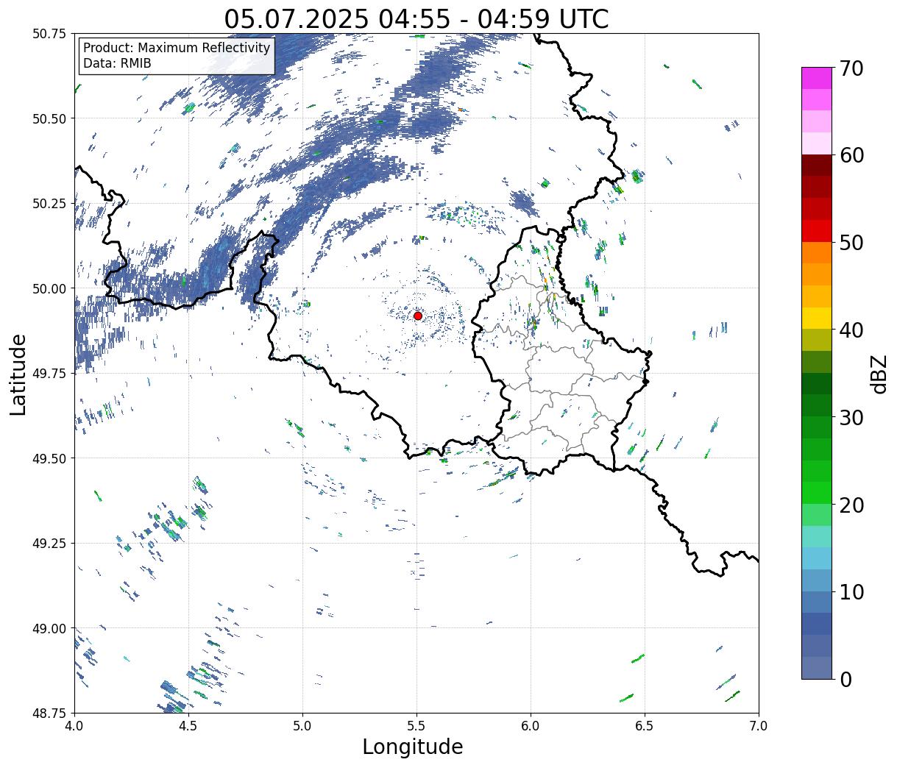
Task: Click the longitude tick label 7.0
Action: 759,725
